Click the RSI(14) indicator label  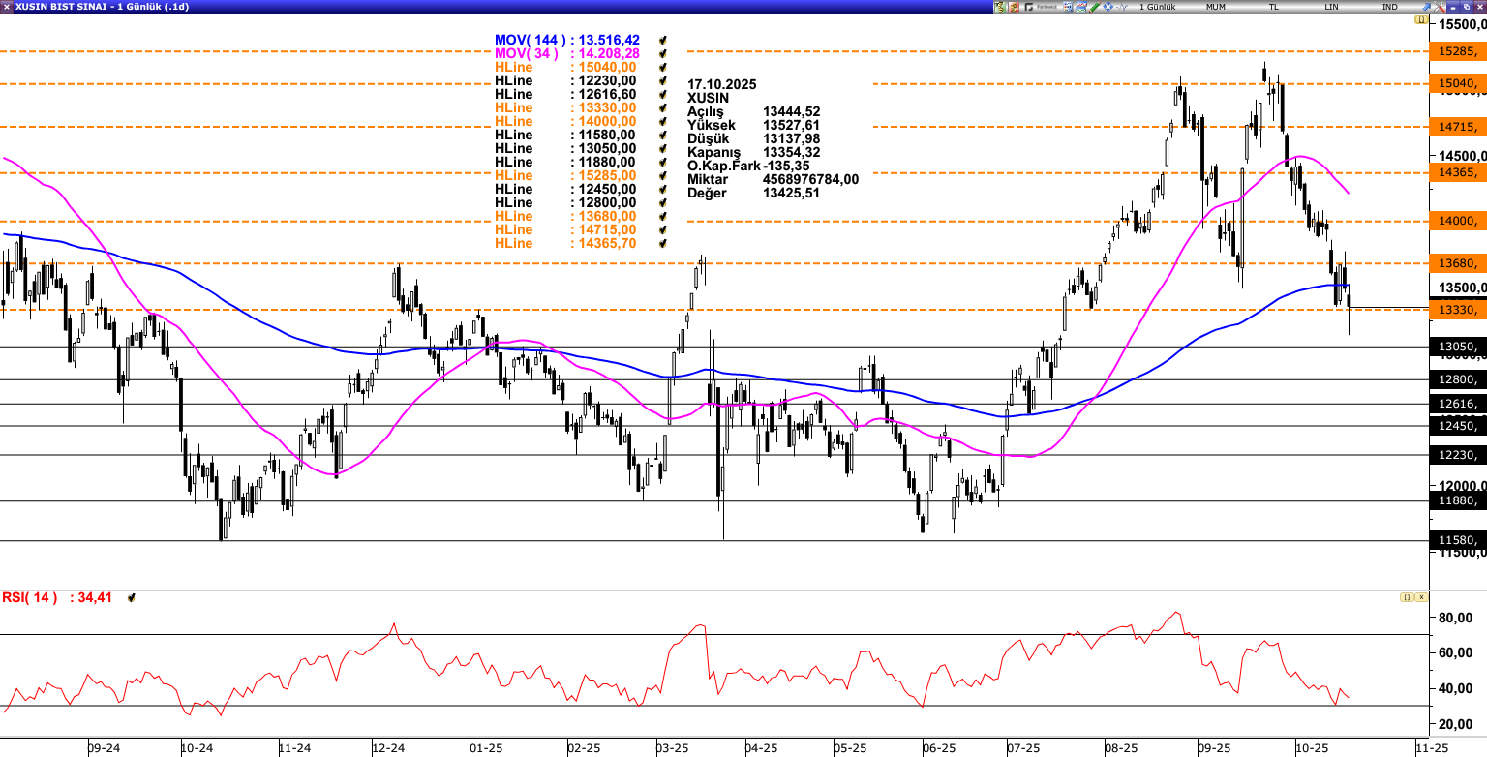point(30,598)
